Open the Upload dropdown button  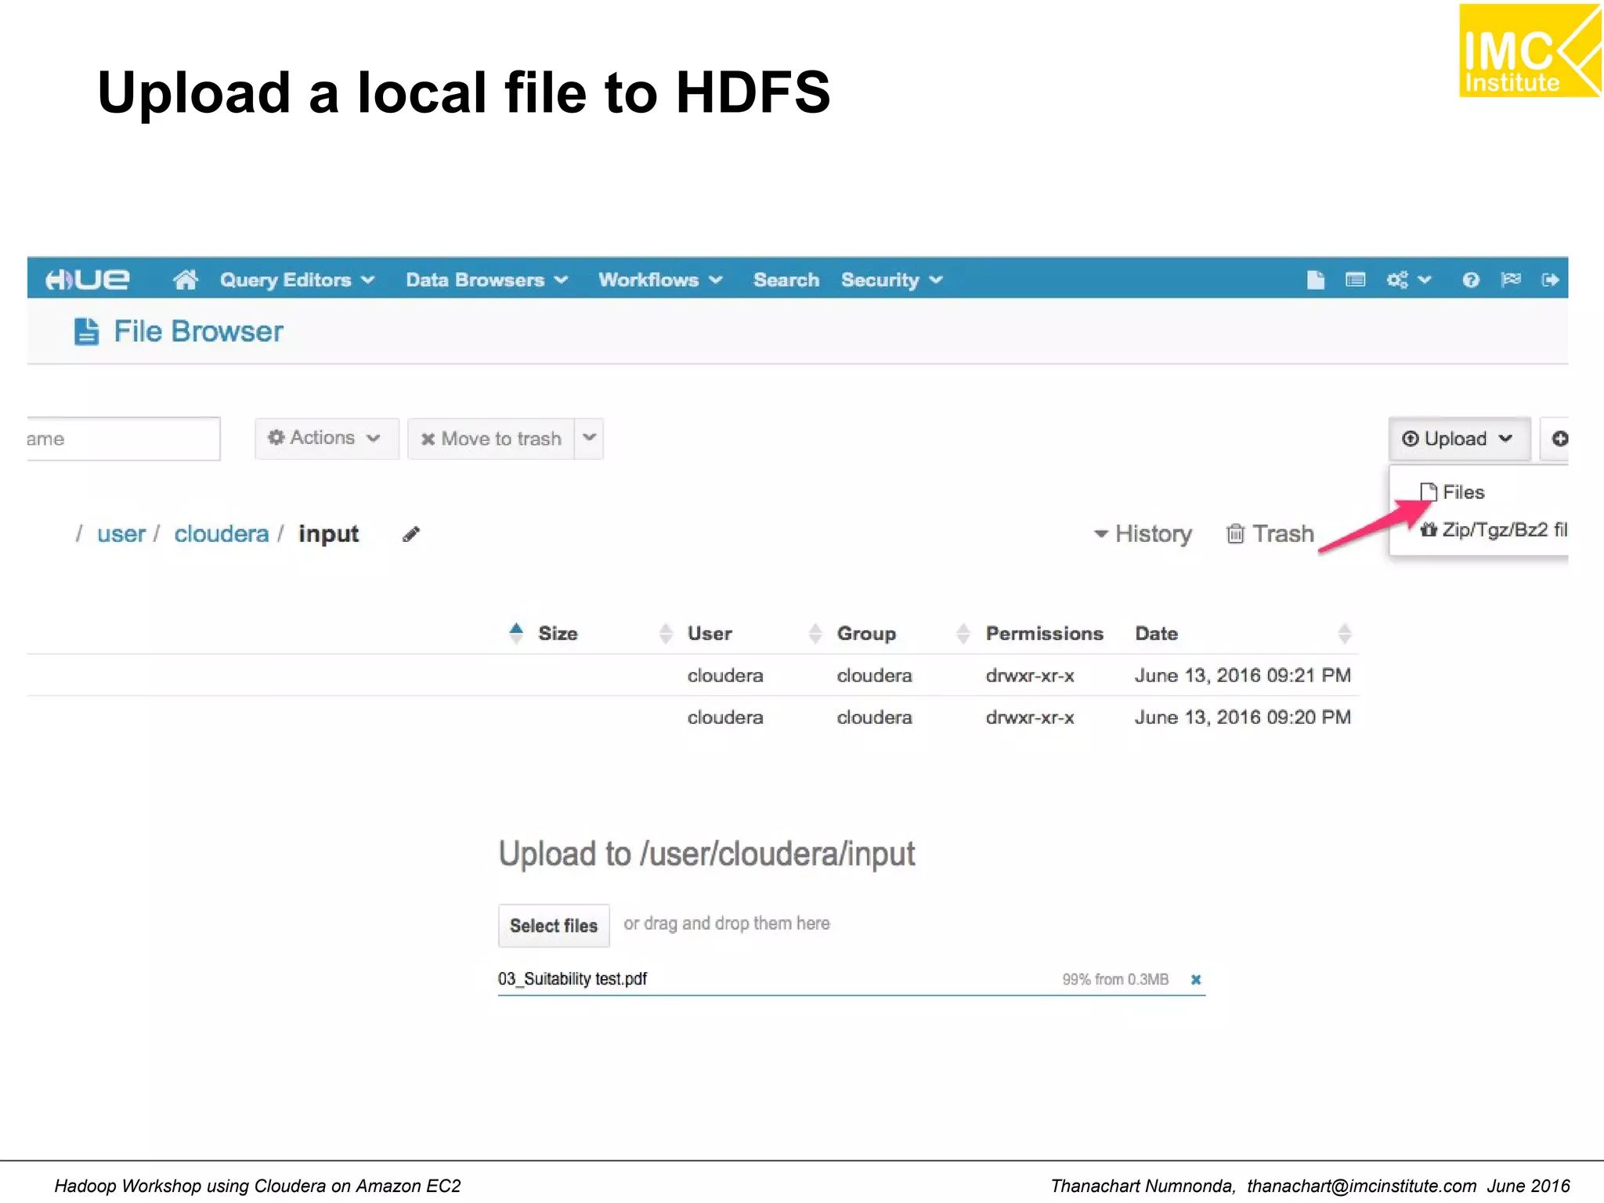click(1459, 439)
